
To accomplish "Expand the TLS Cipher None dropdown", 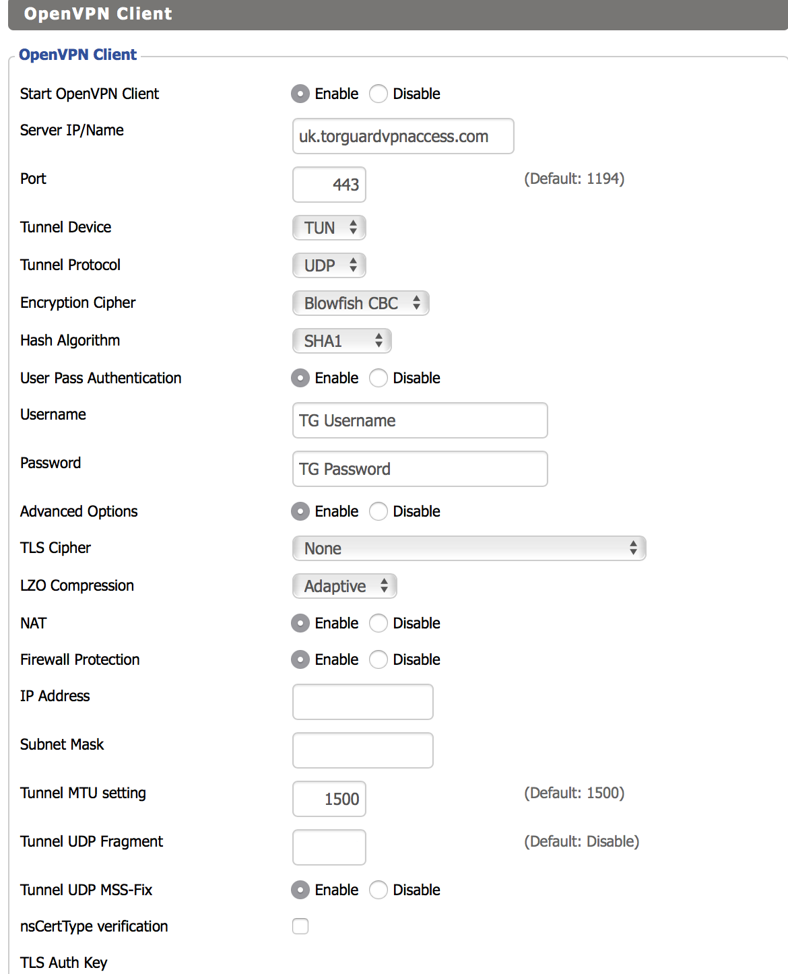I will [x=469, y=548].
